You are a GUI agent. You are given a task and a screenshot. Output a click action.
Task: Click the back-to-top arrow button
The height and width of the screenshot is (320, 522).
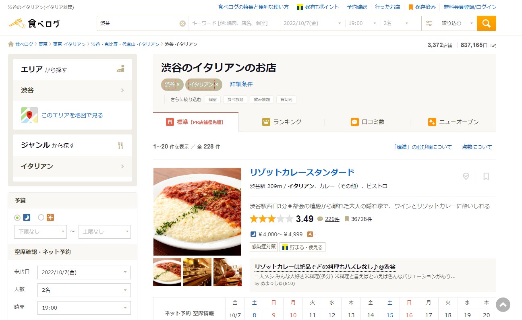pos(503,305)
